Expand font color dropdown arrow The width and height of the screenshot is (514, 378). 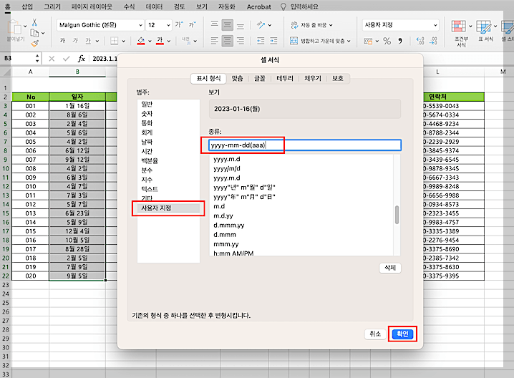(169, 42)
